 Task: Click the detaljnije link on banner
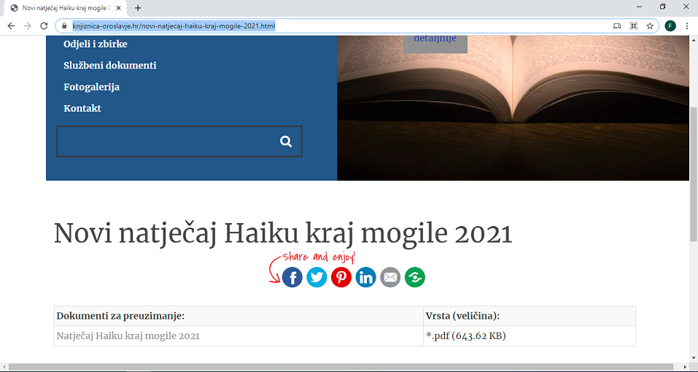pyautogui.click(x=435, y=39)
